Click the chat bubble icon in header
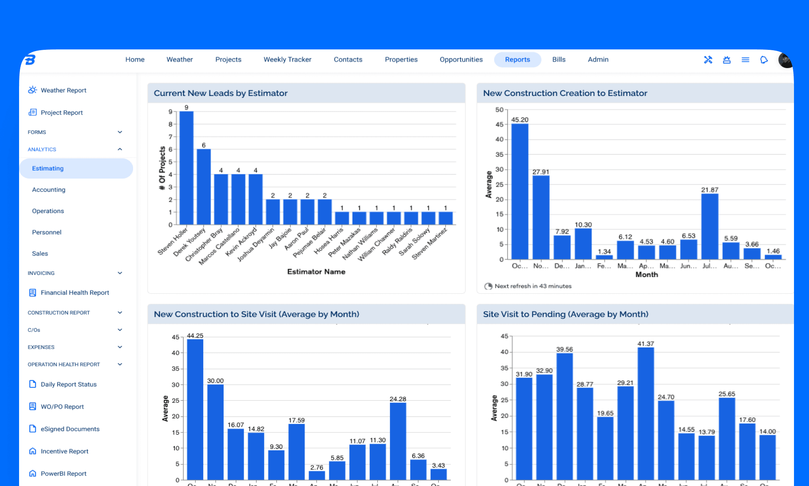This screenshot has height=486, width=809. pyautogui.click(x=764, y=60)
